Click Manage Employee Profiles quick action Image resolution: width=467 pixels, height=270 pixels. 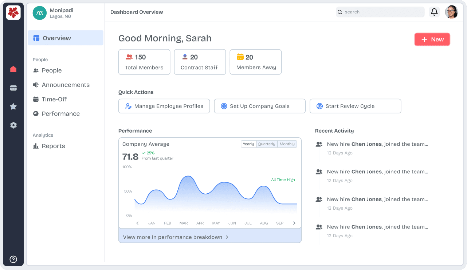[x=164, y=106]
